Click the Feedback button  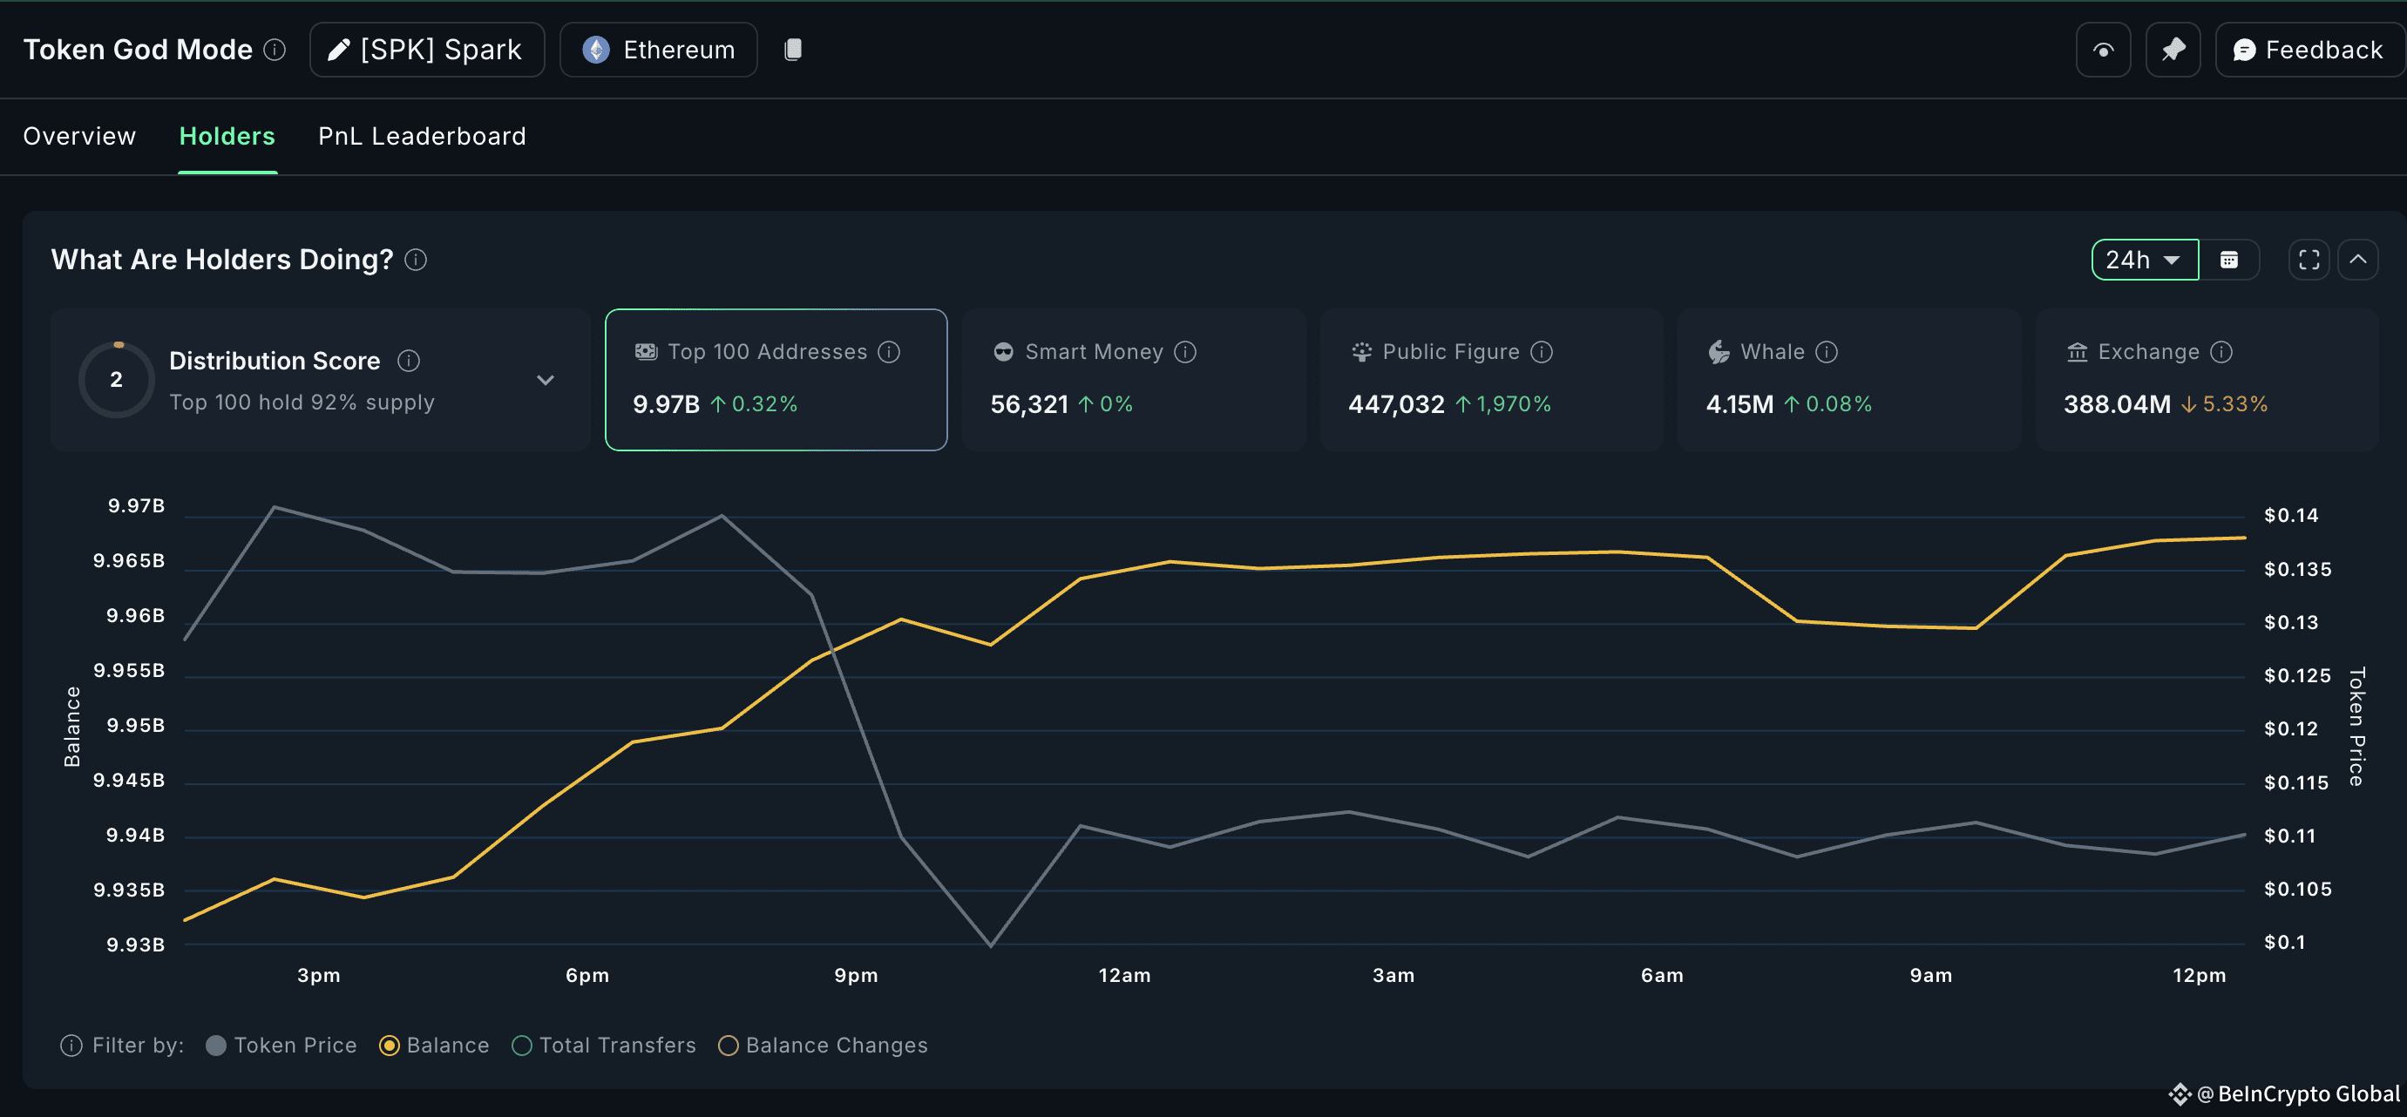pos(2309,49)
